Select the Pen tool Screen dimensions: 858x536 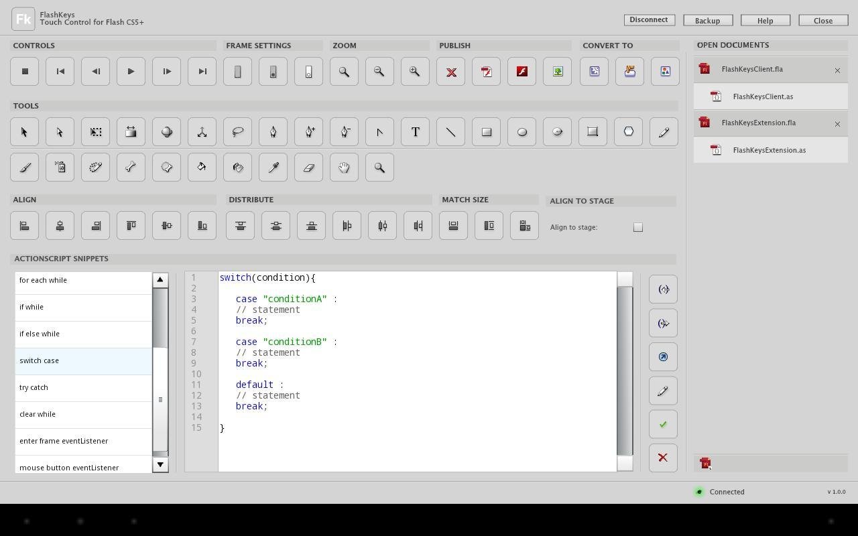coord(273,132)
